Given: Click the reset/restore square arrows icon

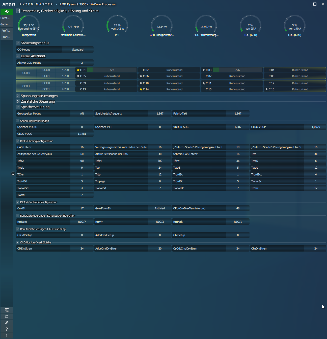Looking at the screenshot, I should click(7, 317).
